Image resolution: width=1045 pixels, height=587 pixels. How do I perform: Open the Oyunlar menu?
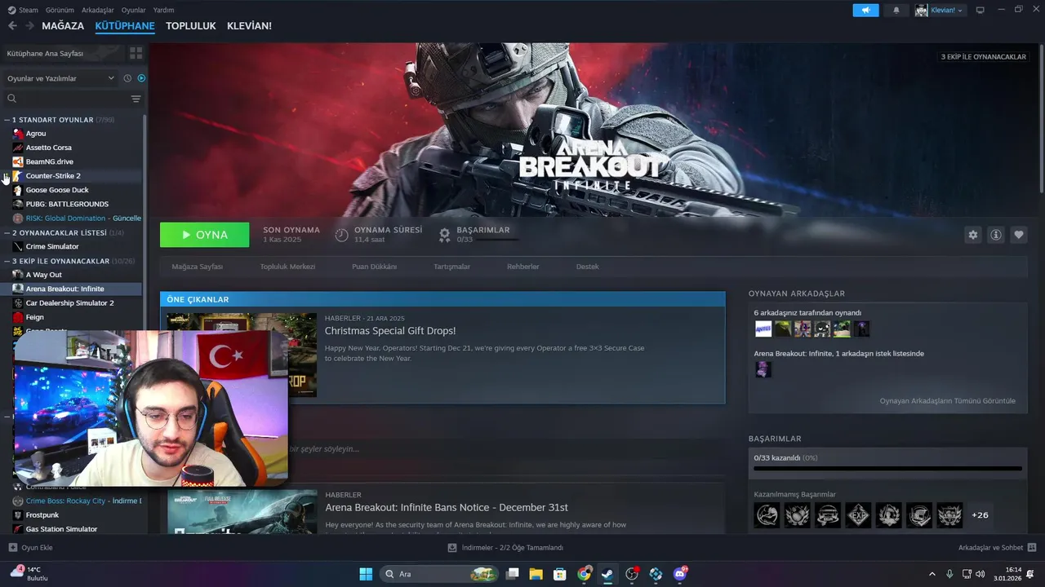(x=134, y=10)
